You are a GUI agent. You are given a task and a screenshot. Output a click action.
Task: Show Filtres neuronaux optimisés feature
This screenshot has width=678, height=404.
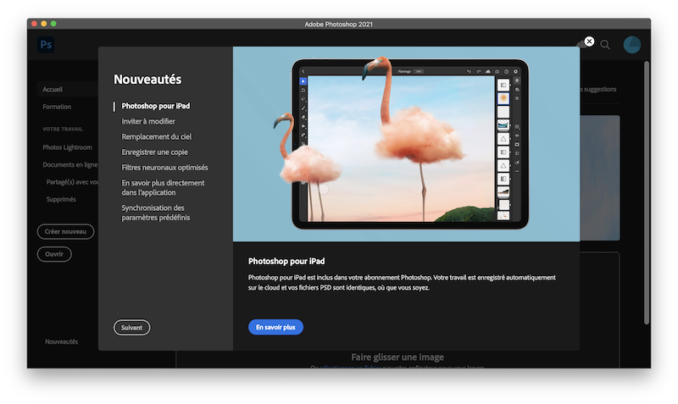point(164,167)
